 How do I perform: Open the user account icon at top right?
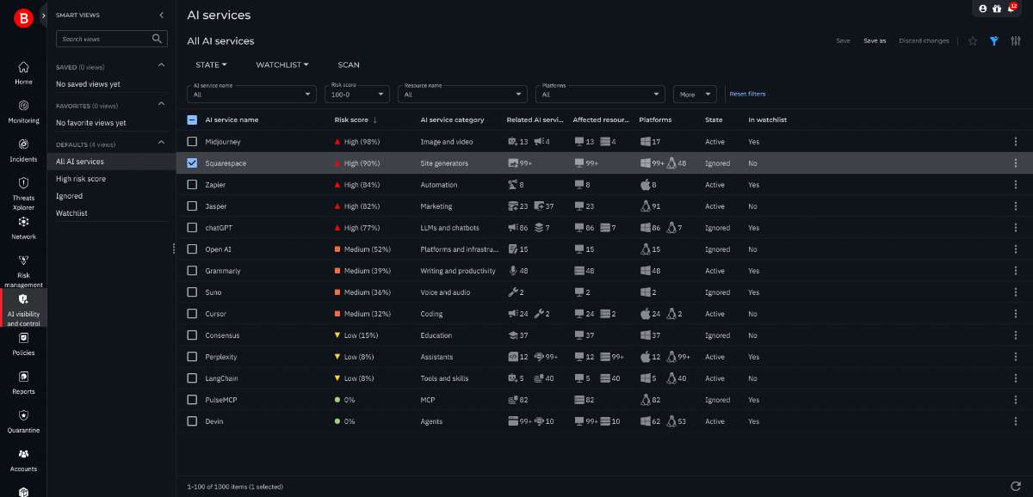coord(983,9)
